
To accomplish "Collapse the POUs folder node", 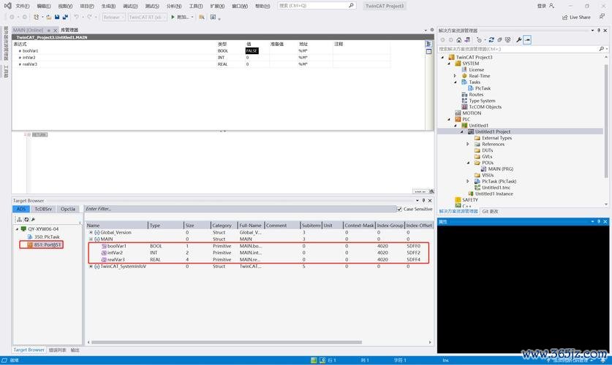I will (x=468, y=163).
